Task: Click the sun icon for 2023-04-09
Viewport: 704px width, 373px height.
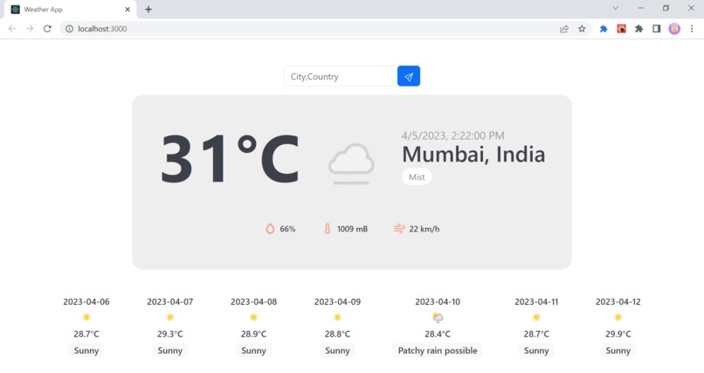Action: point(337,317)
